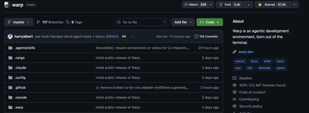
Task: Select the macos topic tag
Action: click(240, 61)
